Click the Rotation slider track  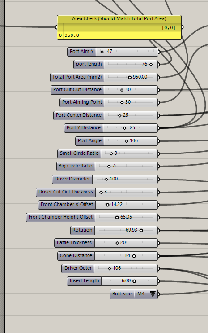[x=126, y=230]
